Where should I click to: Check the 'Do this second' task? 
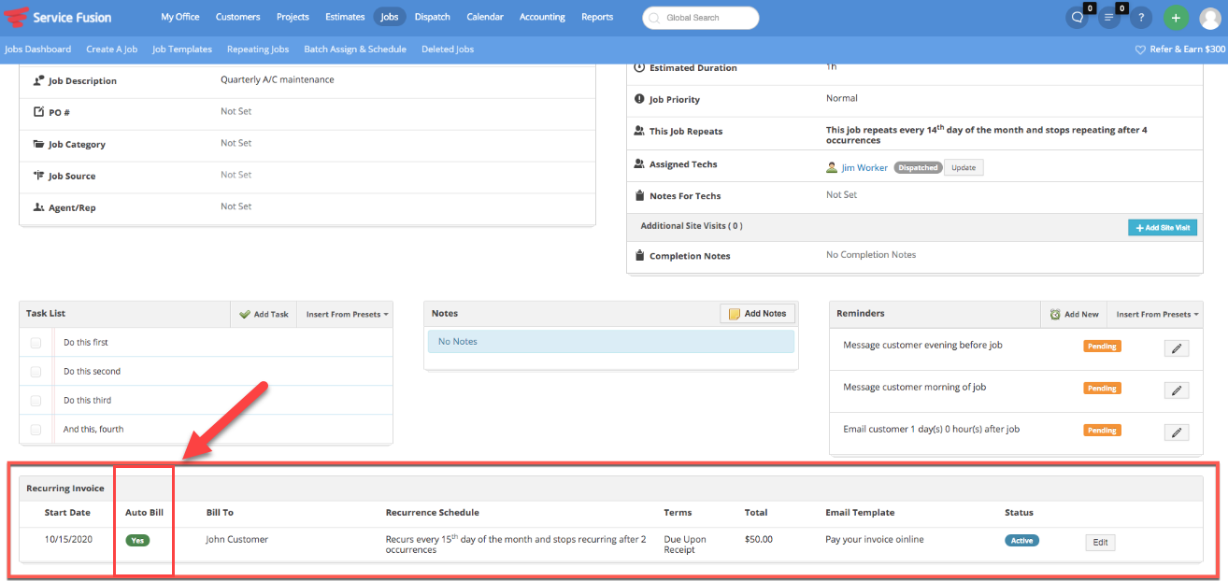point(36,372)
